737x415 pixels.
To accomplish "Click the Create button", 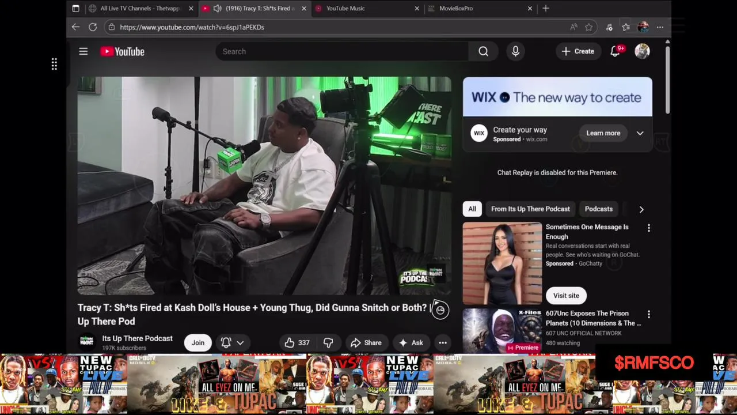I will pyautogui.click(x=578, y=51).
